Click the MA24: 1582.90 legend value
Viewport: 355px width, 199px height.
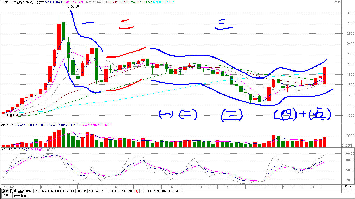(119, 2)
